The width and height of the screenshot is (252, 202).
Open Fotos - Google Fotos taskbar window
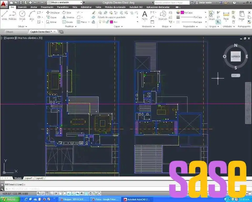105,199
